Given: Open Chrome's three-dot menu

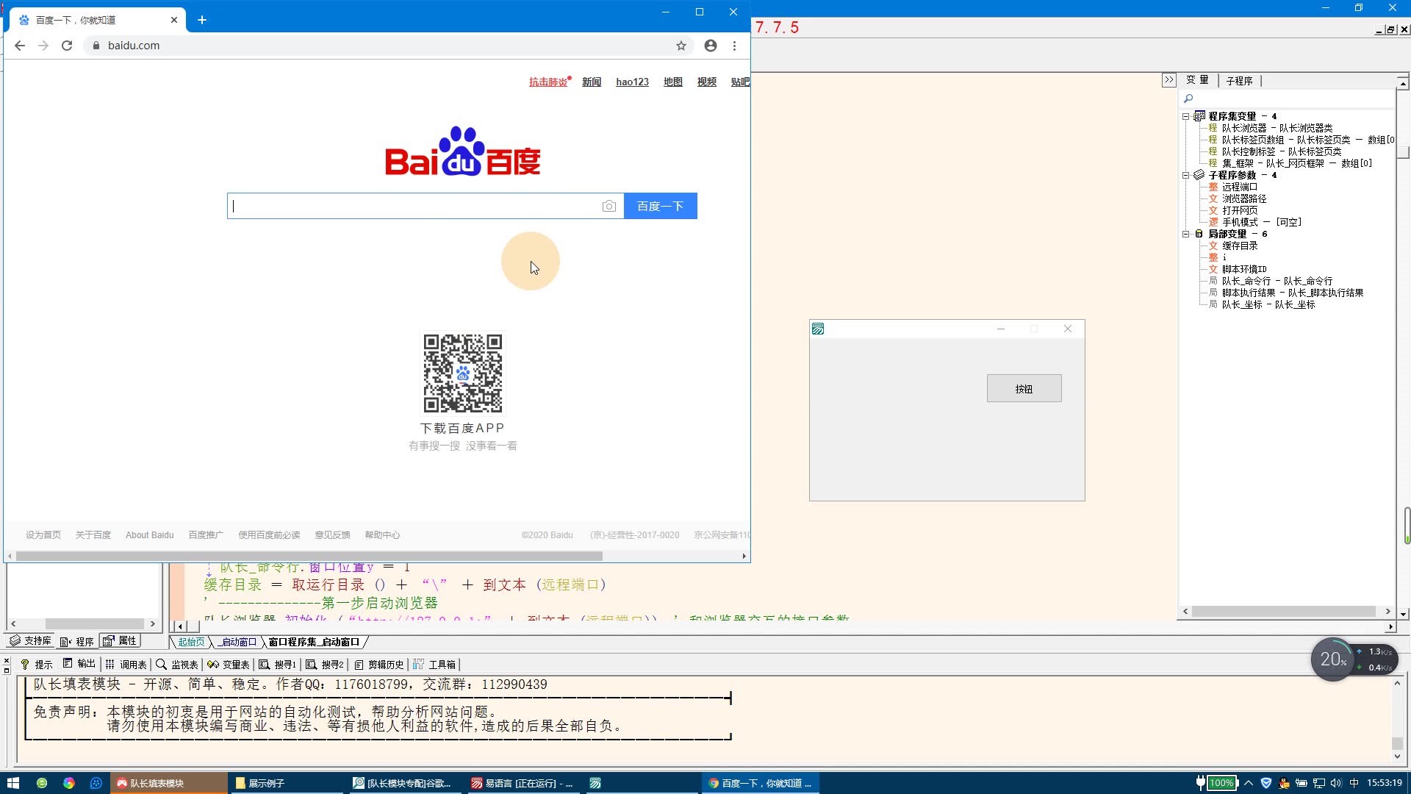Looking at the screenshot, I should click(x=734, y=46).
